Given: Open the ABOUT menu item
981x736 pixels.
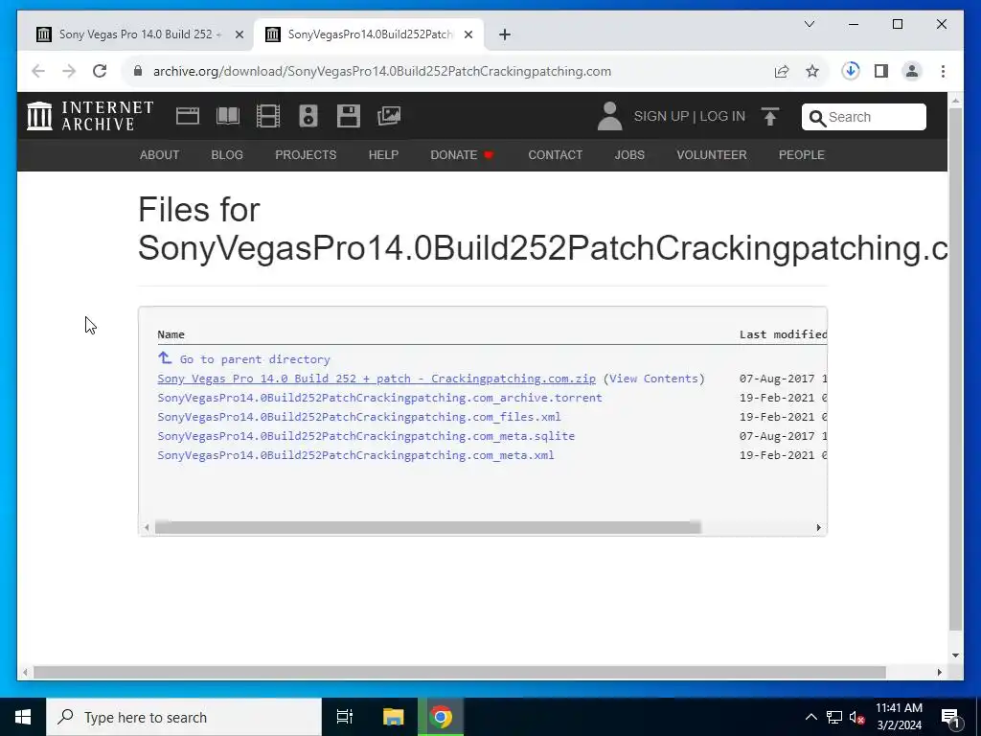Looking at the screenshot, I should pyautogui.click(x=159, y=154).
